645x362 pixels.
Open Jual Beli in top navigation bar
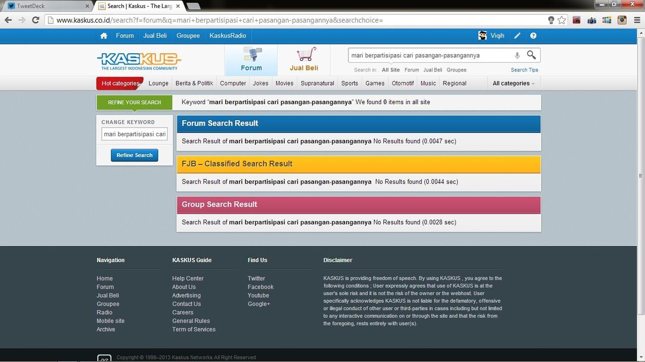coord(155,36)
